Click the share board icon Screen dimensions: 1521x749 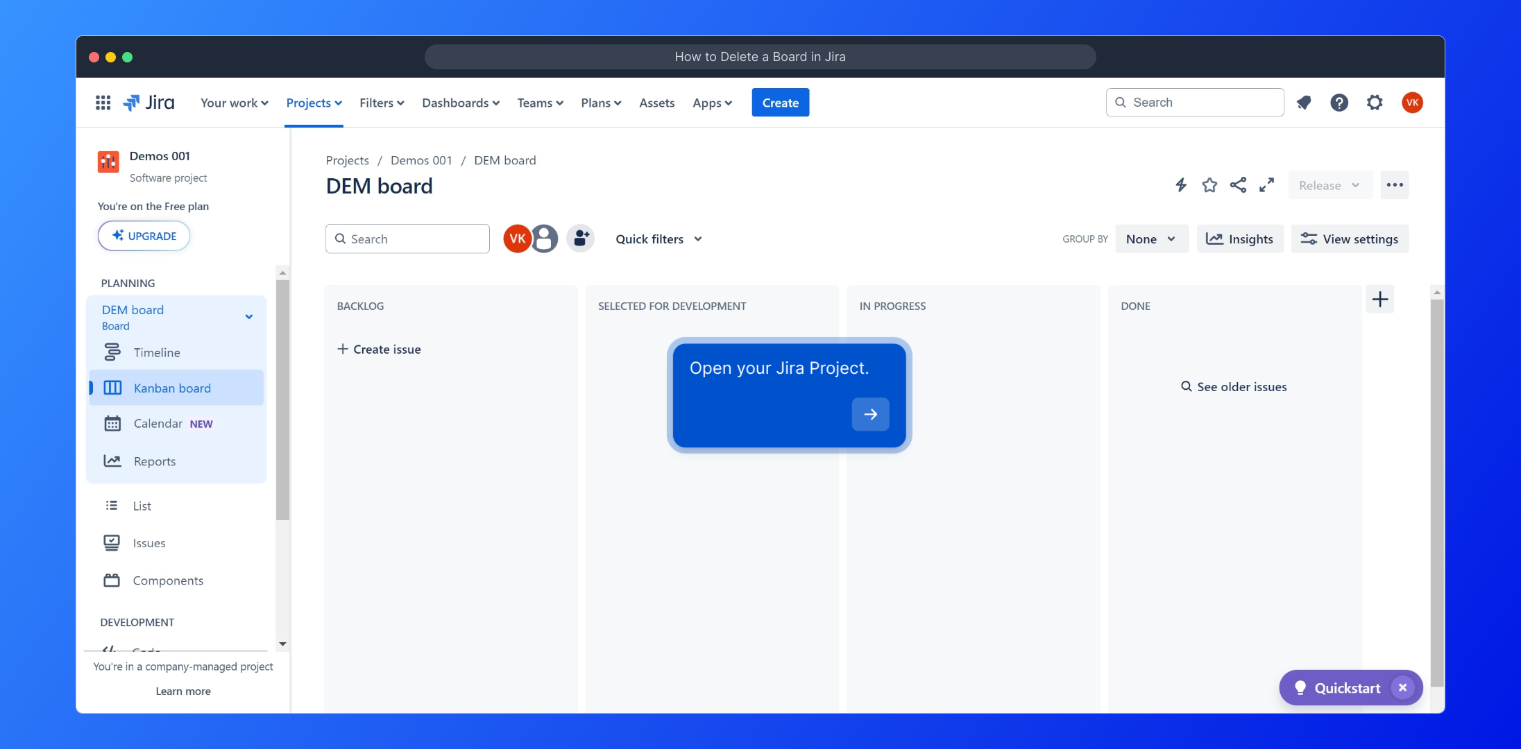click(x=1238, y=184)
